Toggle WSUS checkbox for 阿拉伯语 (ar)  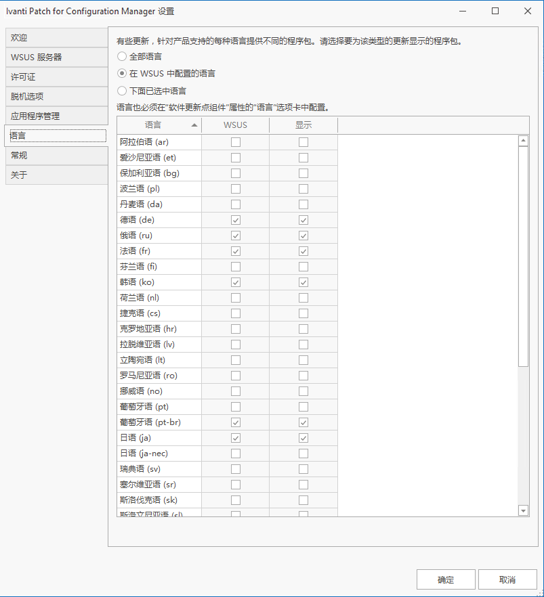236,142
